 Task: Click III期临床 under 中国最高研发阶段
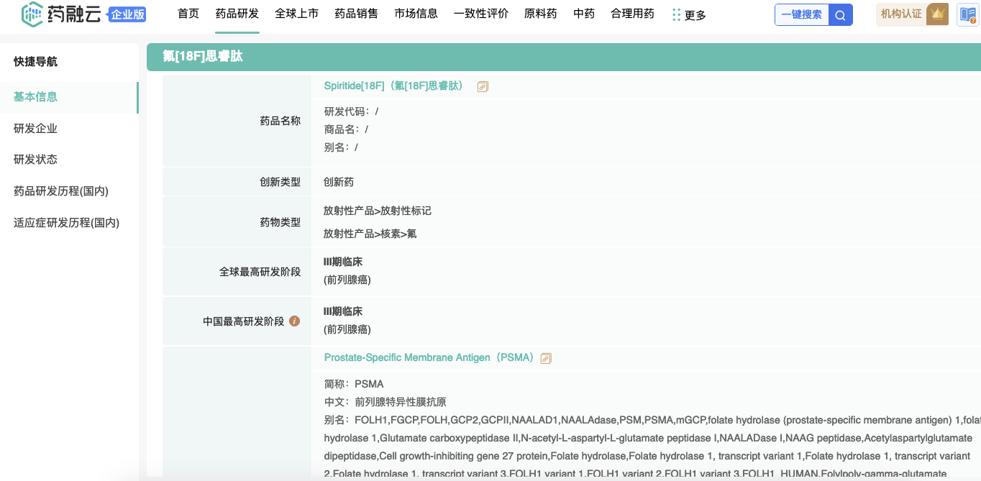343,311
